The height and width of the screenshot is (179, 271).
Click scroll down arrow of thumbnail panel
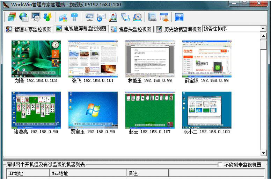point(263,153)
